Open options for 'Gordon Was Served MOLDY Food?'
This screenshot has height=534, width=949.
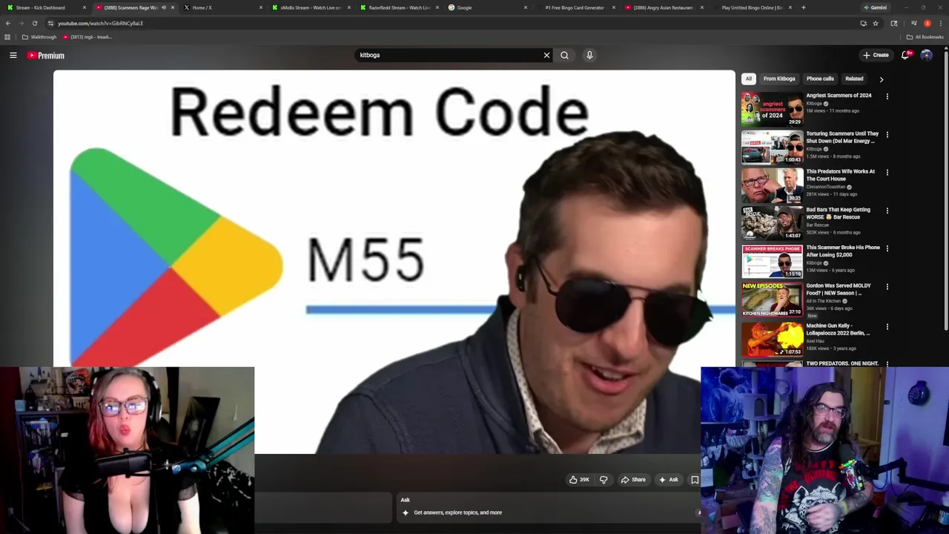pos(887,286)
